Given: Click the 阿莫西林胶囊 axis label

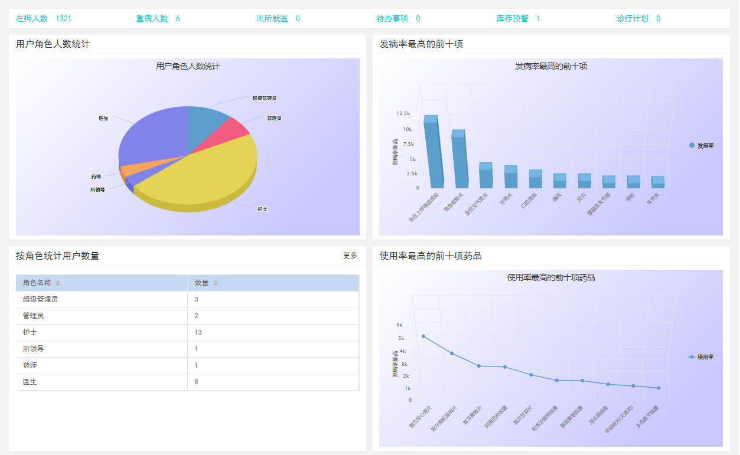Looking at the screenshot, I should pyautogui.click(x=497, y=417).
